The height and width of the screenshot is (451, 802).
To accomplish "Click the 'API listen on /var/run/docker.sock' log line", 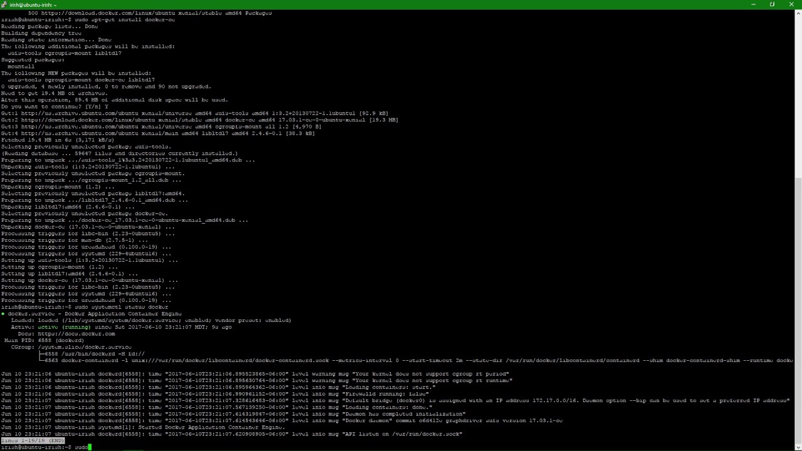I will [x=232, y=434].
